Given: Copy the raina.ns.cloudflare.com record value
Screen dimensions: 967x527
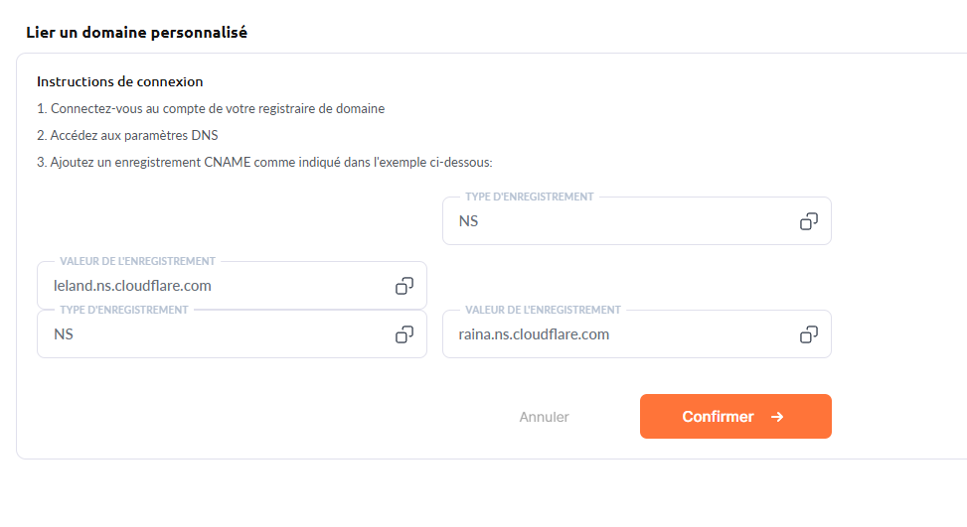Looking at the screenshot, I should [x=809, y=334].
